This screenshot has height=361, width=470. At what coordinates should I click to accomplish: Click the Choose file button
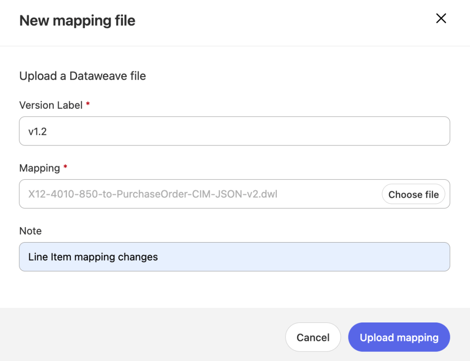(413, 194)
